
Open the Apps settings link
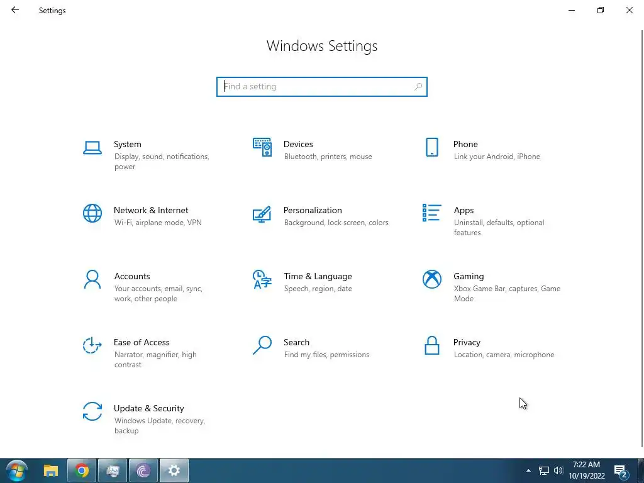pyautogui.click(x=464, y=210)
